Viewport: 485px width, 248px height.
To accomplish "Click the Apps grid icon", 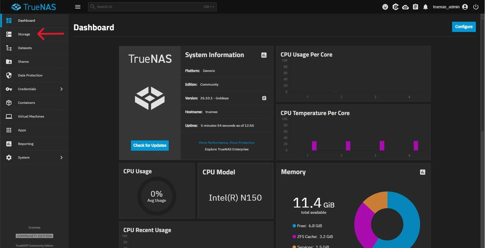I will coord(9,130).
